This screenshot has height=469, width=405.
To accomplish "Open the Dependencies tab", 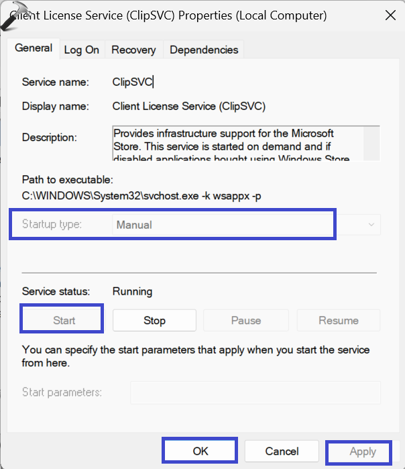I will tap(204, 50).
